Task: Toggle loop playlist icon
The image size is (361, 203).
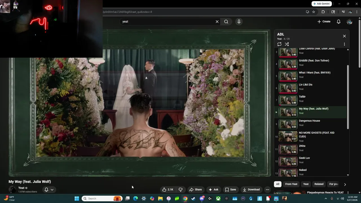Action: click(279, 44)
